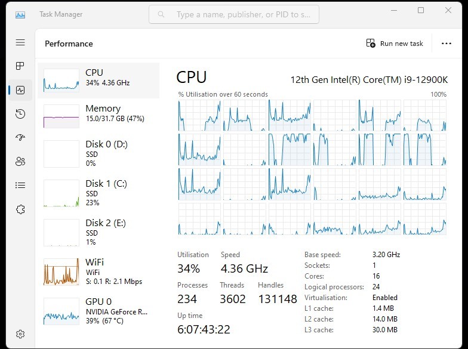468x349 pixels.
Task: Select the CPU performance item
Action: 98,80
